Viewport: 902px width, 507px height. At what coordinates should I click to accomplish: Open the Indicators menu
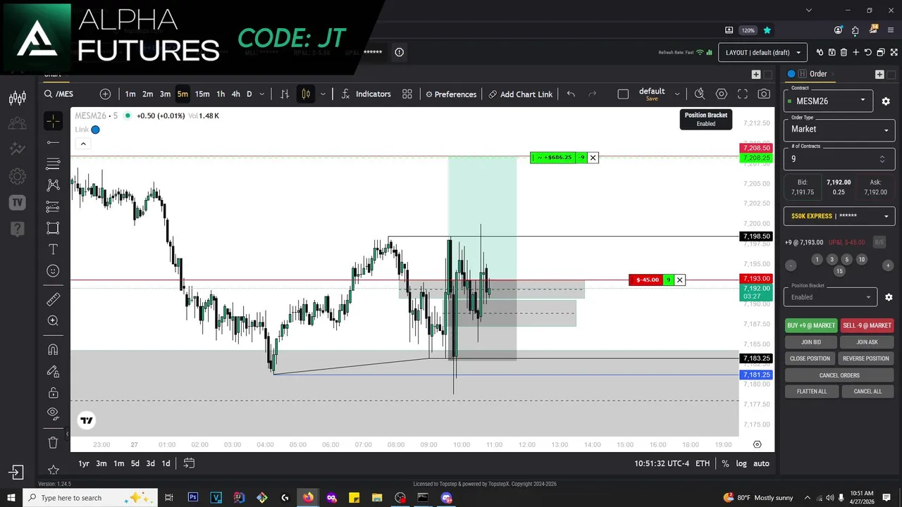pos(366,94)
